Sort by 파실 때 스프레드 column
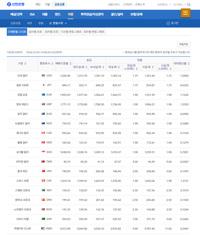This screenshot has width=200, height=235. pyautogui.click(x=137, y=69)
